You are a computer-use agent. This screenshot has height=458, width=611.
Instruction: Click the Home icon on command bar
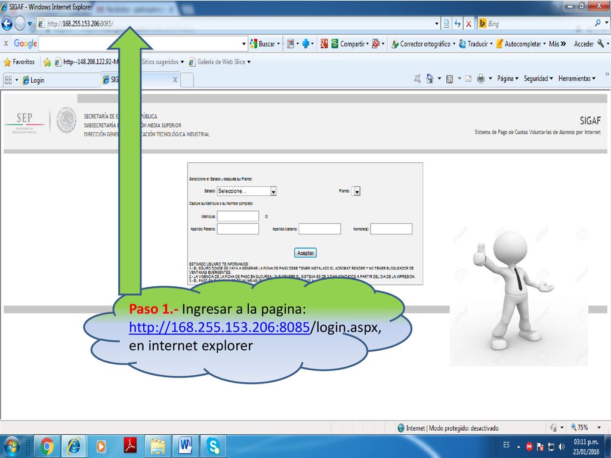pyautogui.click(x=430, y=79)
